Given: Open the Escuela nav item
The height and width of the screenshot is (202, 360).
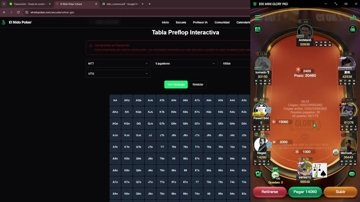Looking at the screenshot, I should click(181, 22).
